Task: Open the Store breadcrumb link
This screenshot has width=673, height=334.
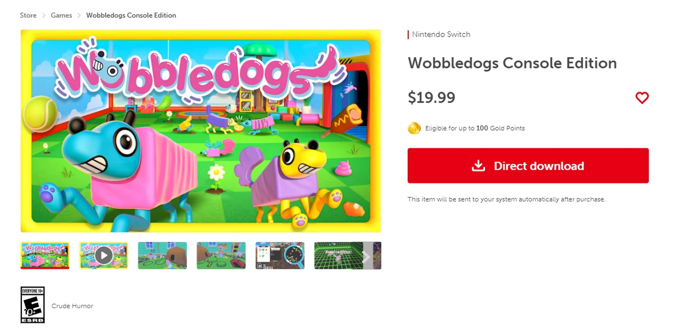Action: (28, 15)
